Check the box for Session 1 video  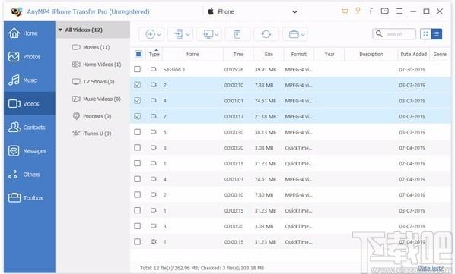click(x=137, y=69)
